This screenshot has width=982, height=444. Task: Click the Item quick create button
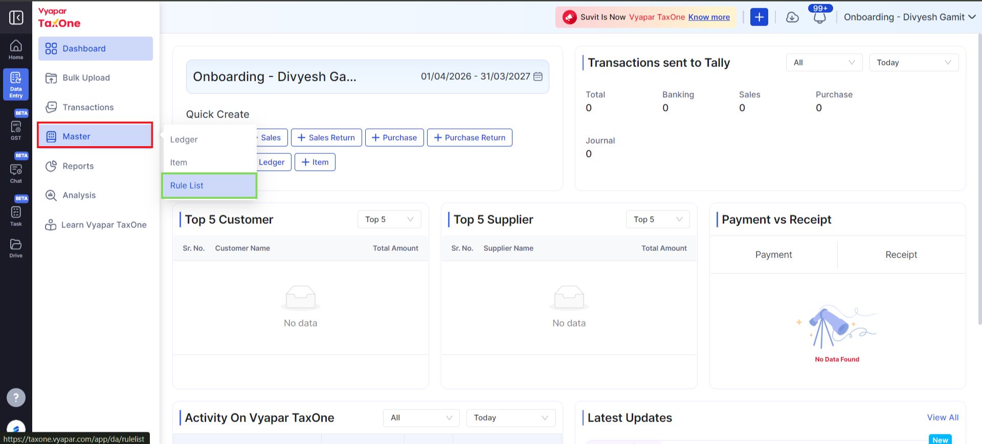(x=315, y=162)
